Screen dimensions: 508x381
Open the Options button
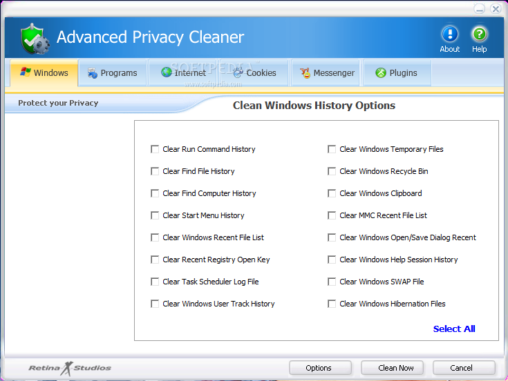click(320, 368)
